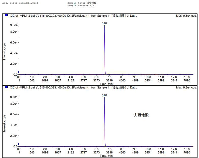Click the Max. 9.3e4 cps label in top pane

pyautogui.click(x=186, y=16)
